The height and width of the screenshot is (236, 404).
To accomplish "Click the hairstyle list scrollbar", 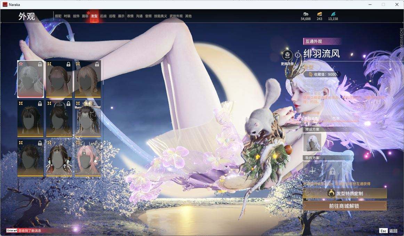I will coord(103,73).
